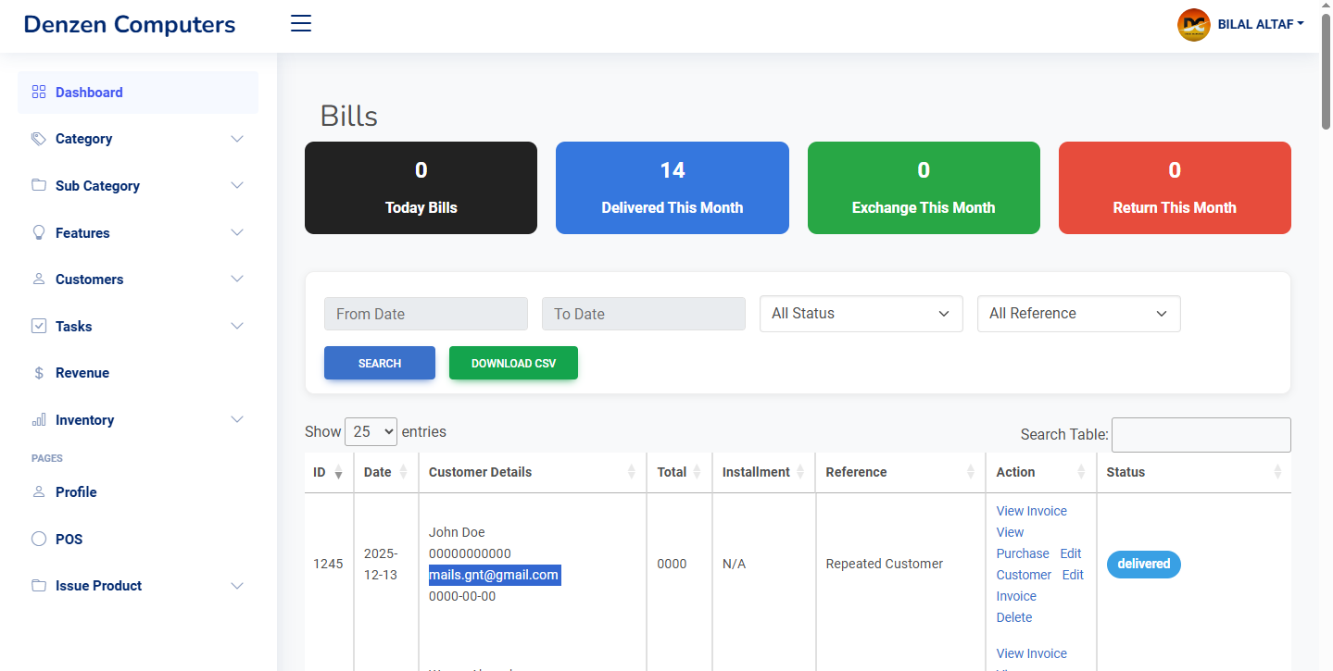Image resolution: width=1333 pixels, height=671 pixels.
Task: Click the Issue Product folder icon
Action: [x=38, y=585]
